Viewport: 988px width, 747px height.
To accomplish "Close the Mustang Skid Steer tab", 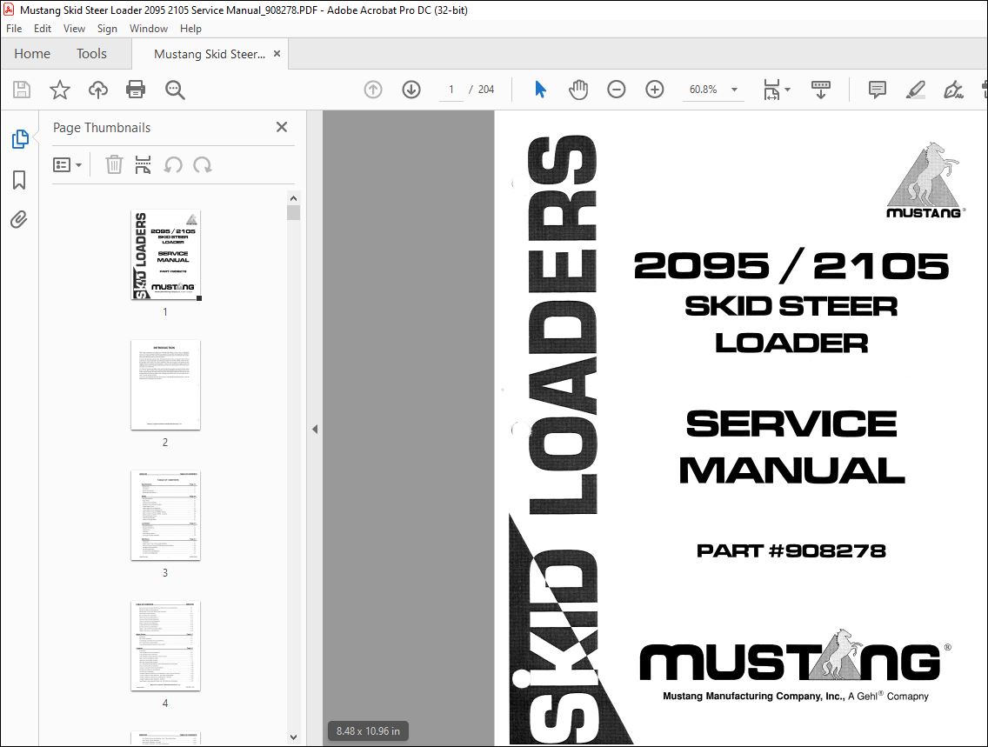I will [x=277, y=54].
